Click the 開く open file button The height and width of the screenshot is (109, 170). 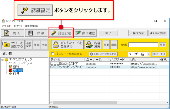[x=13, y=33]
